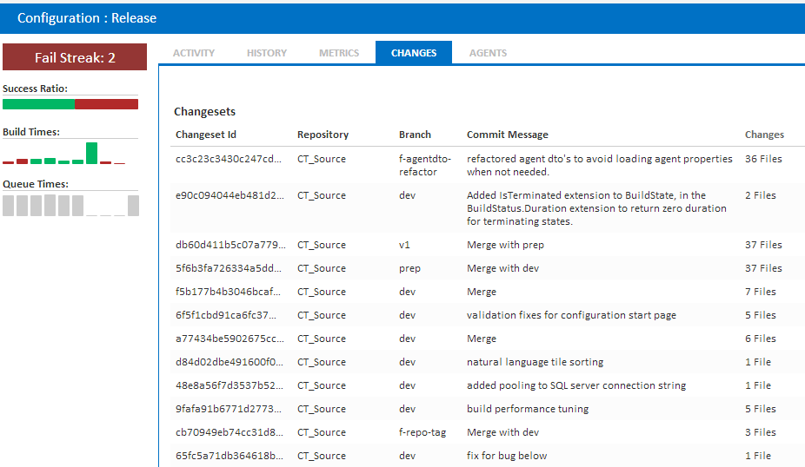Select the 'natural language tile sorting' commit
The width and height of the screenshot is (805, 467).
coord(535,362)
